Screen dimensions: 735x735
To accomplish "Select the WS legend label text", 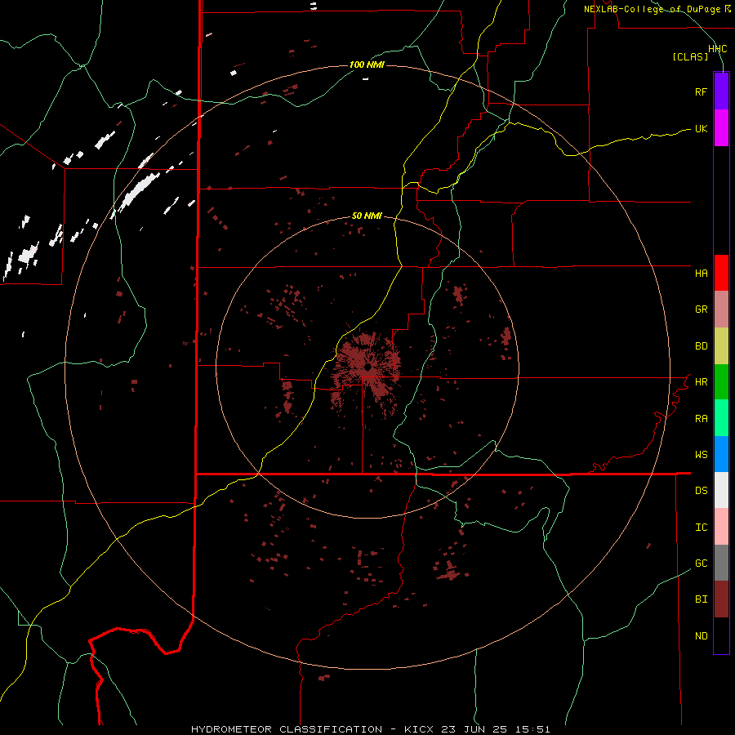I will tap(701, 455).
